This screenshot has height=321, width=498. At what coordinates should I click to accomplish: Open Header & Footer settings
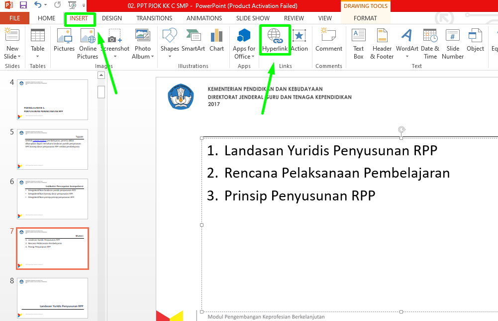(382, 45)
